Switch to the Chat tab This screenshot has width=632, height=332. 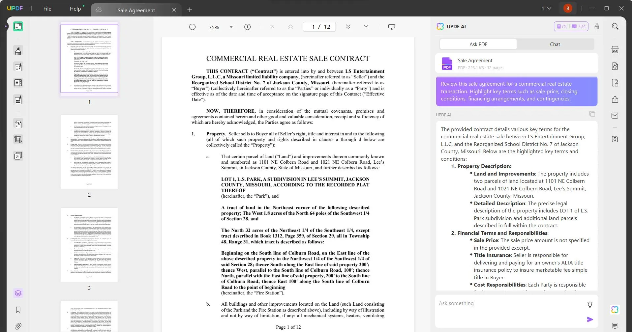click(555, 44)
